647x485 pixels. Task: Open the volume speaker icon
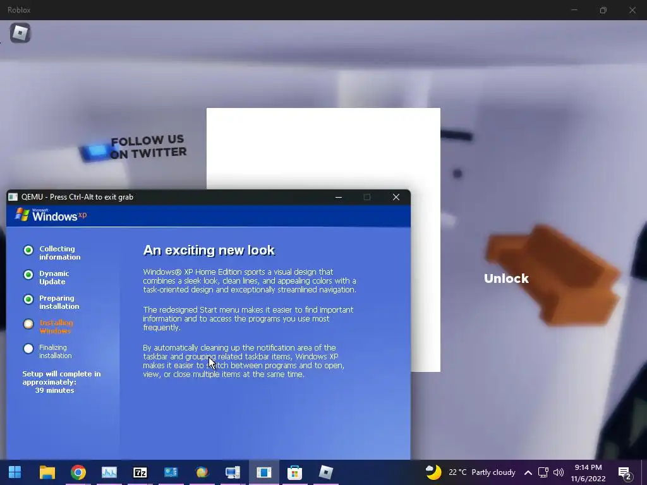(x=559, y=472)
